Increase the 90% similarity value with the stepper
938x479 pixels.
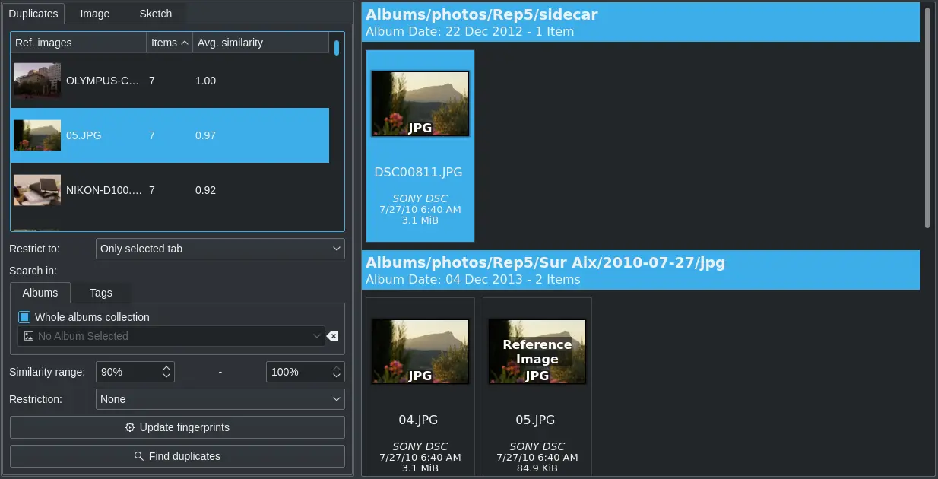167,367
